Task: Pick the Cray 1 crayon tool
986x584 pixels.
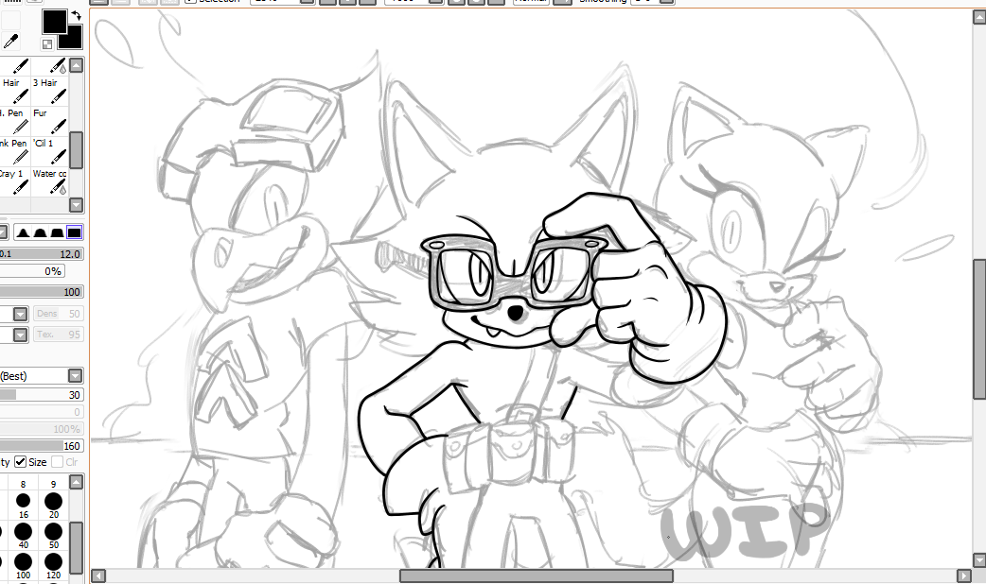Action: click(14, 180)
